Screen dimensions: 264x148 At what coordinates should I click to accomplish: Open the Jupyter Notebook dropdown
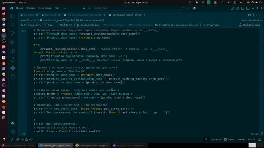(x=251, y=20)
